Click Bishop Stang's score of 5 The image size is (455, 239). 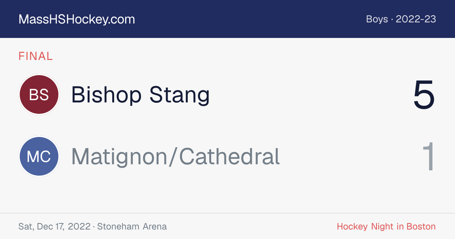pyautogui.click(x=424, y=95)
